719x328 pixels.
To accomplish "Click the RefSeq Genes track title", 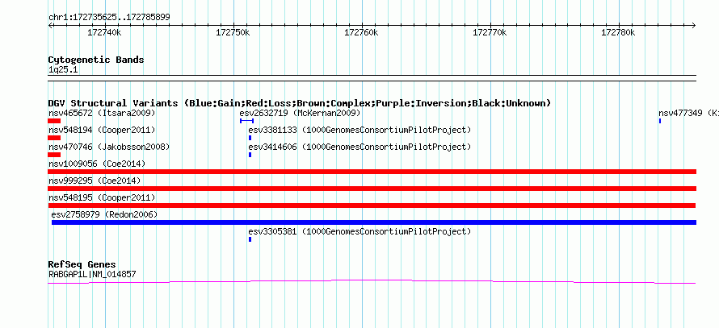I will click(82, 264).
